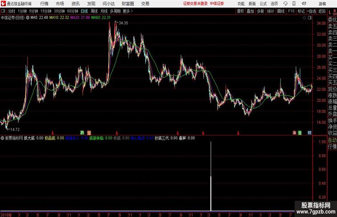Click the mobile phone icon in title bar
The width and height of the screenshot is (337, 217).
pyautogui.click(x=294, y=4)
